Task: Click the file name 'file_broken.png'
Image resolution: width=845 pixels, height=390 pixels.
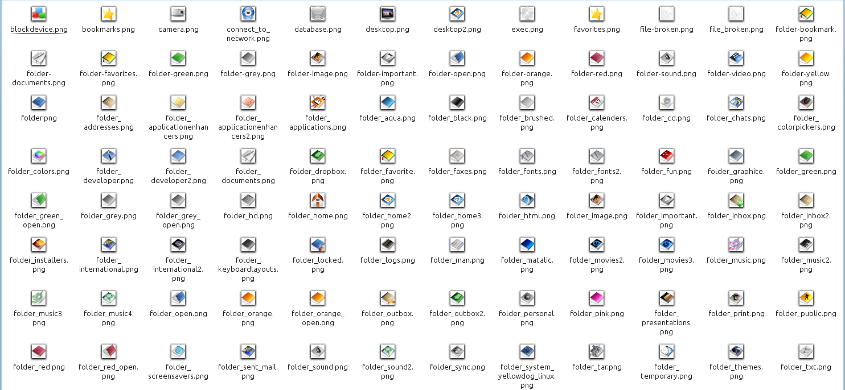Action: [736, 30]
